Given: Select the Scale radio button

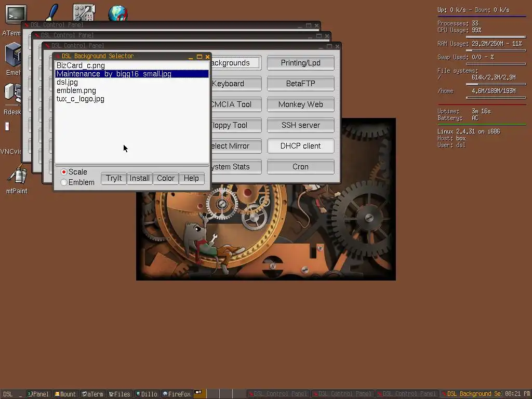Looking at the screenshot, I should point(64,172).
